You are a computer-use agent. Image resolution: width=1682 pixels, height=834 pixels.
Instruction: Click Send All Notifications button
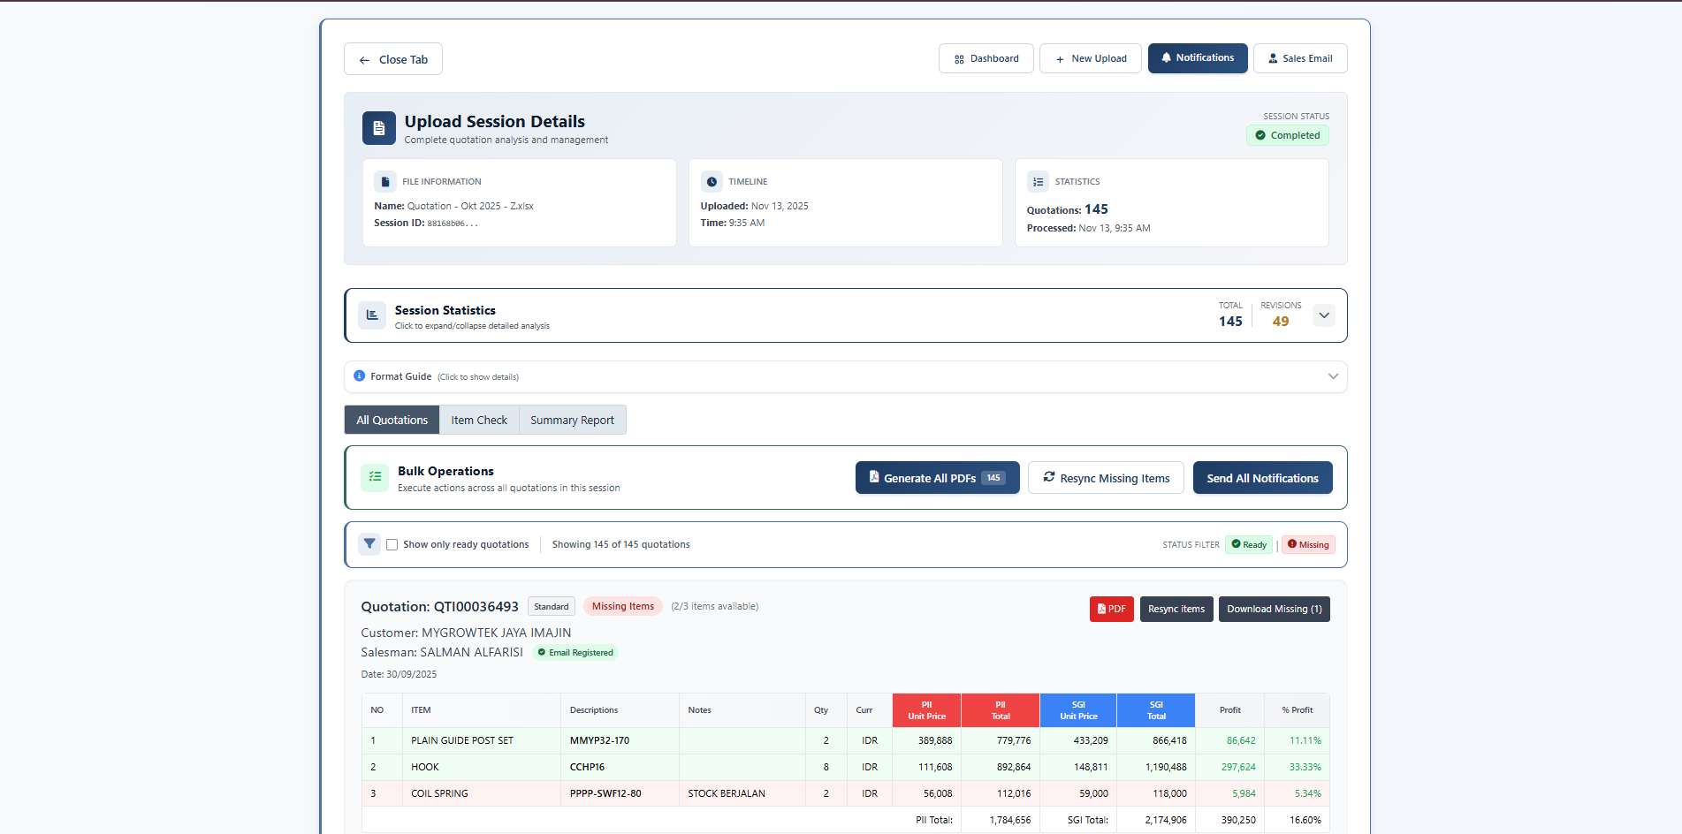[x=1262, y=478]
